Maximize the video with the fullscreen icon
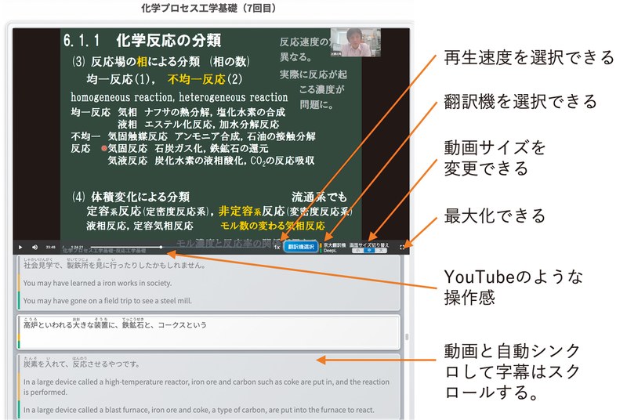Image resolution: width=627 pixels, height=420 pixels. (402, 248)
